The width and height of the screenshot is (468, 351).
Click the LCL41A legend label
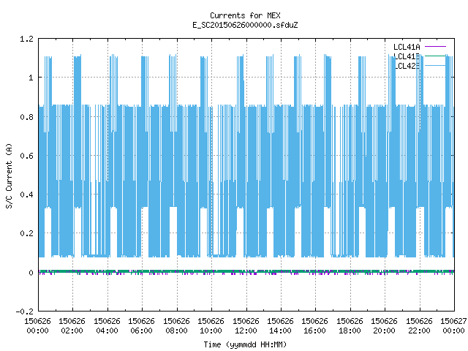[x=407, y=47]
